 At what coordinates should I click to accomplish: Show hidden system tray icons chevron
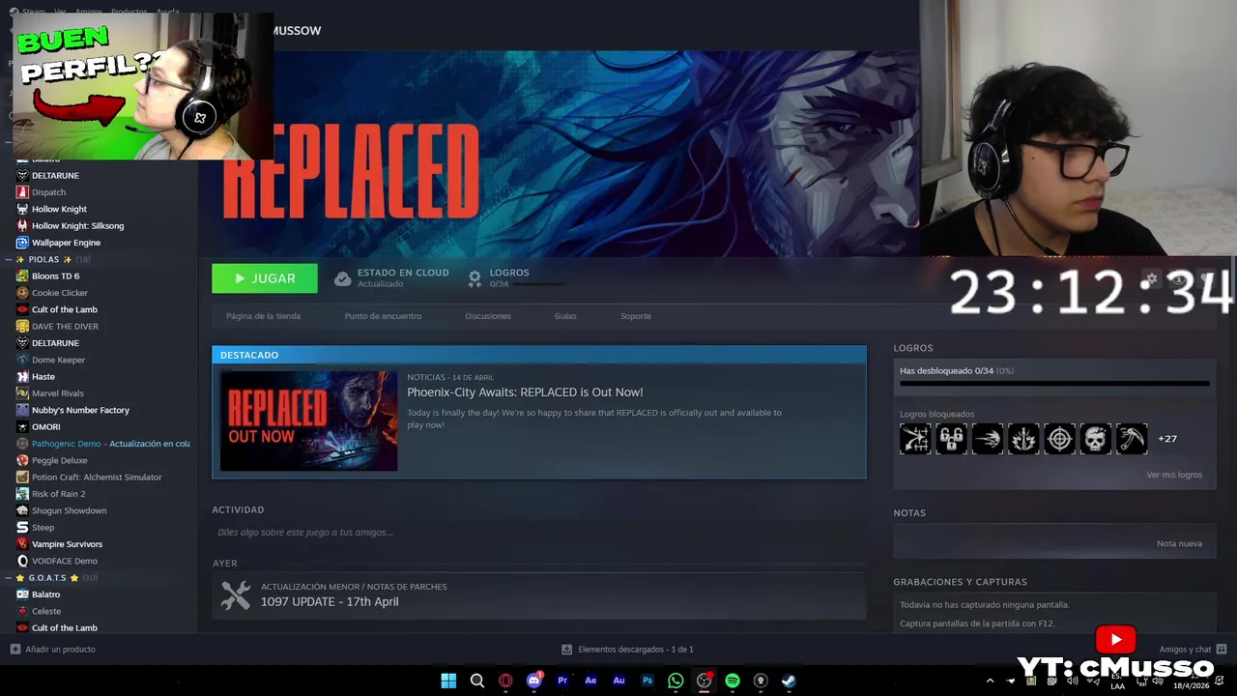[990, 681]
